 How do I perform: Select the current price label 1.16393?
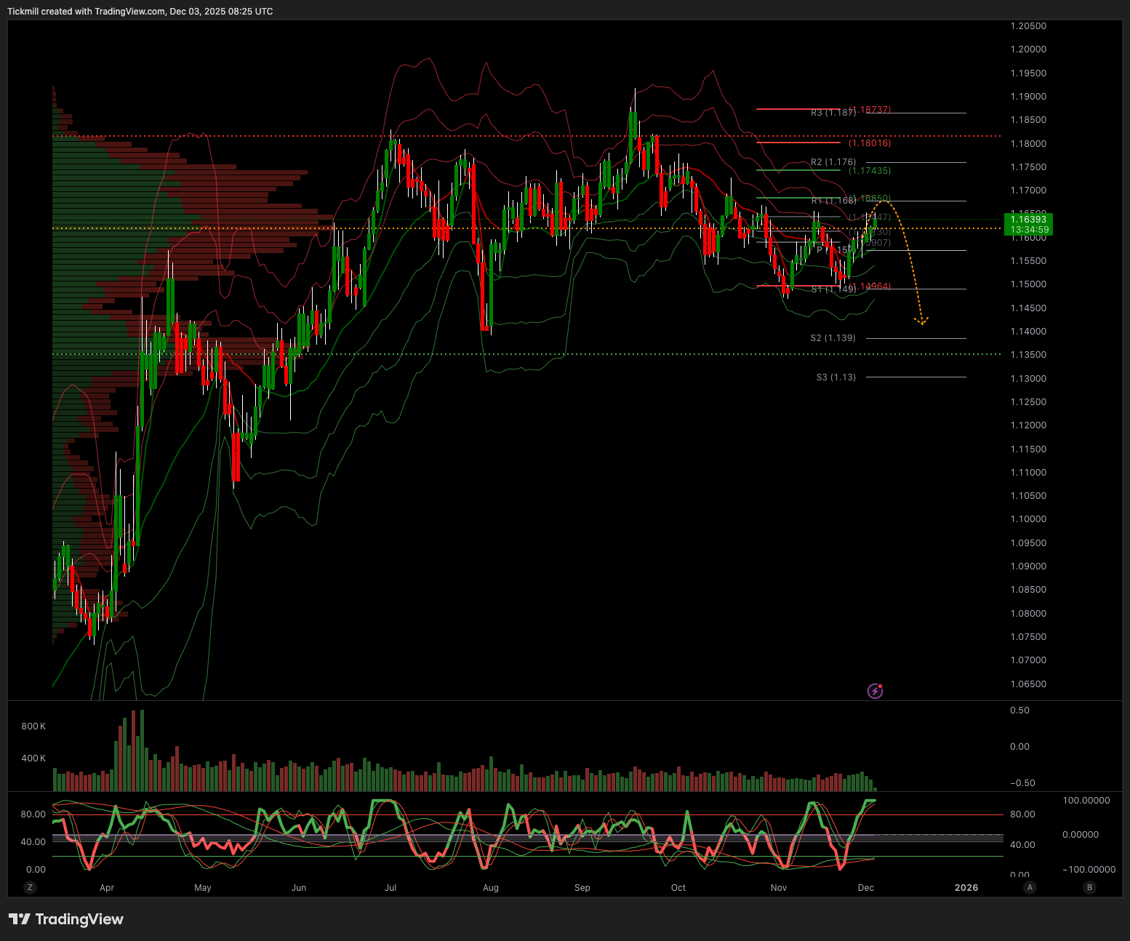point(1028,220)
